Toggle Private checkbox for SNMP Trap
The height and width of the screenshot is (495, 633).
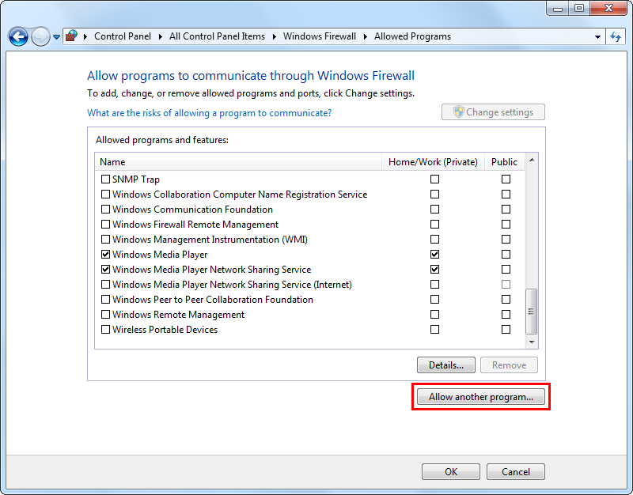click(434, 179)
